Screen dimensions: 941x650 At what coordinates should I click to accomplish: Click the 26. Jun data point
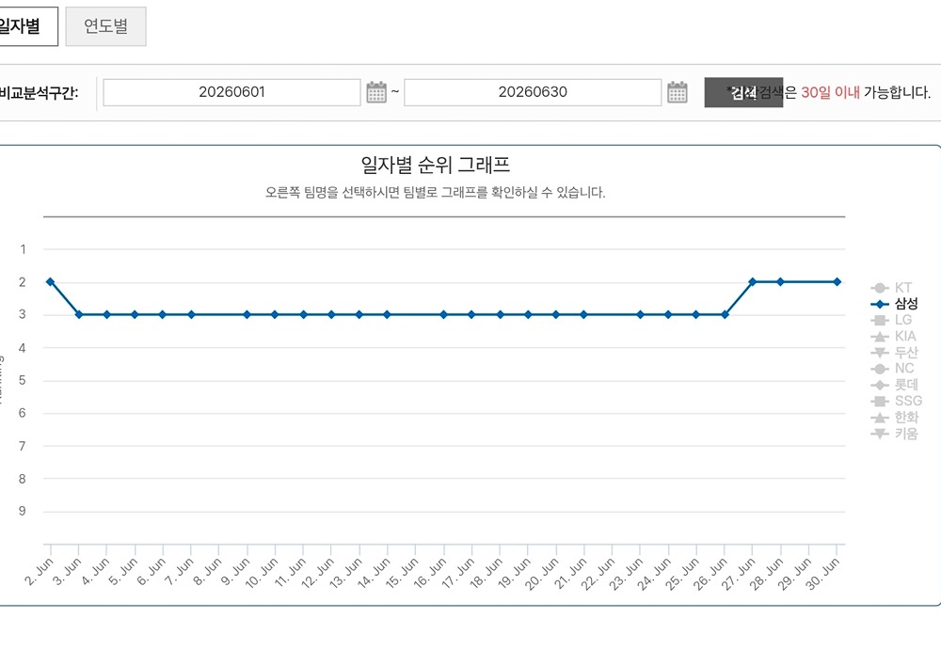(x=725, y=314)
